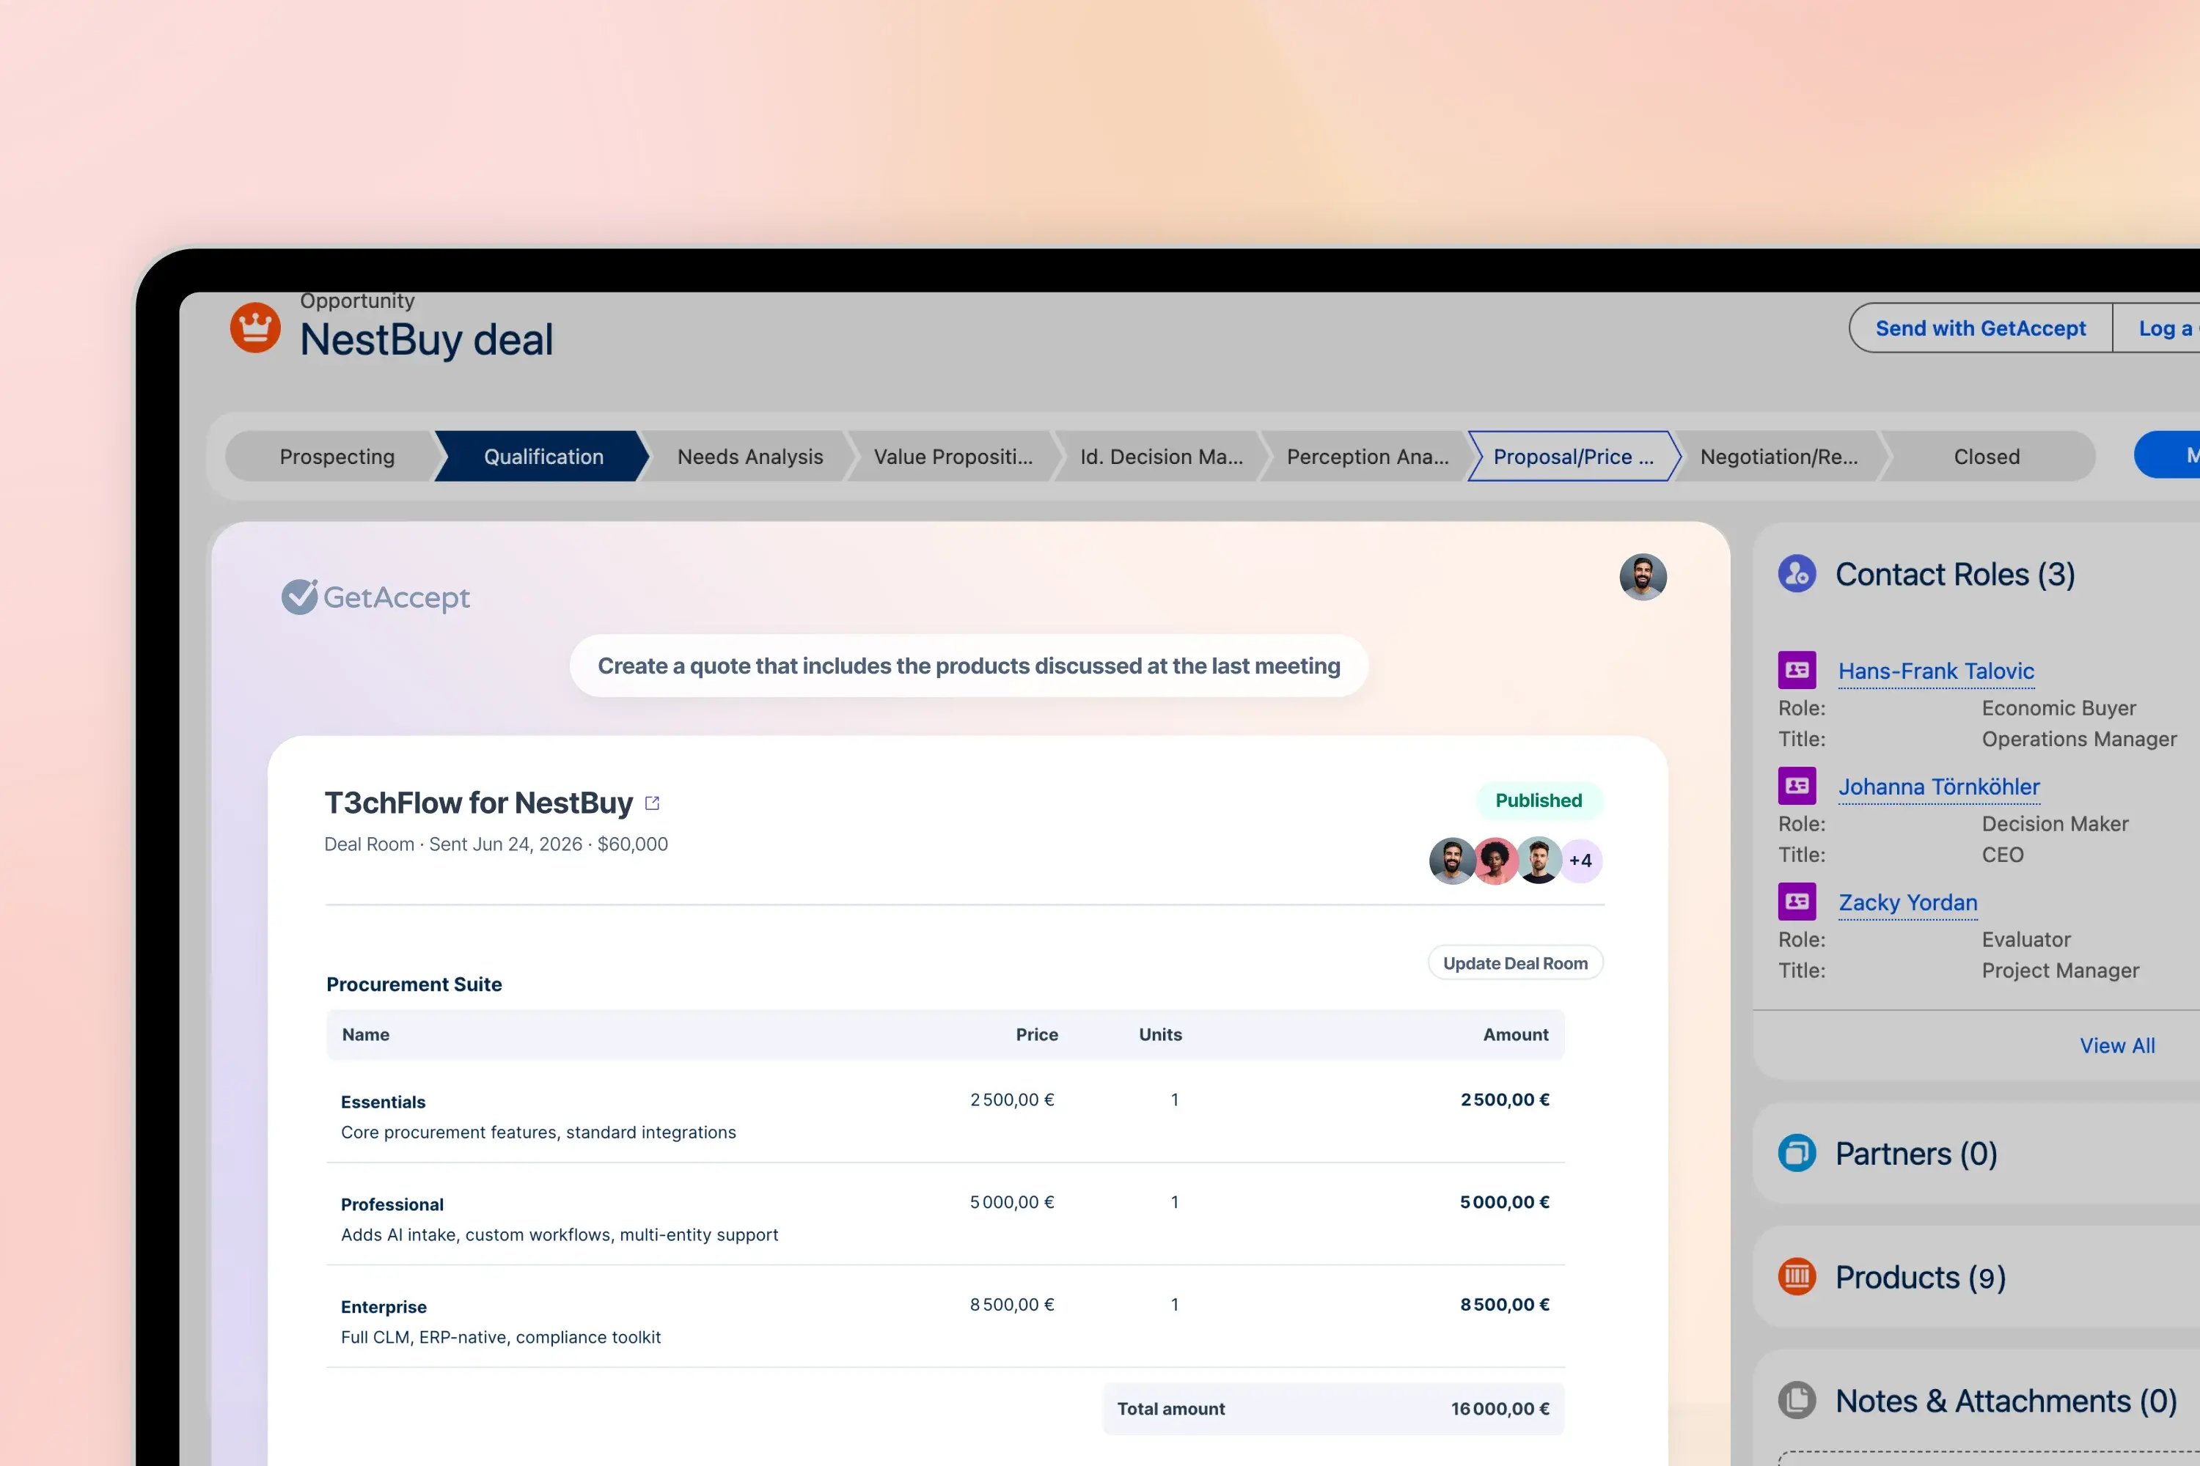Viewport: 2200px width, 1466px height.
Task: Click the third participant avatar before the +4 badge
Action: [x=1539, y=860]
